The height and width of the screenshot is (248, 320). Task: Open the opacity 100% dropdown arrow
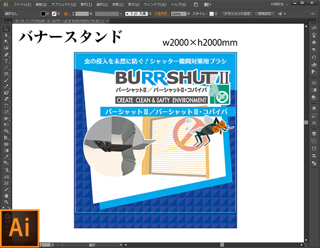[x=188, y=14]
